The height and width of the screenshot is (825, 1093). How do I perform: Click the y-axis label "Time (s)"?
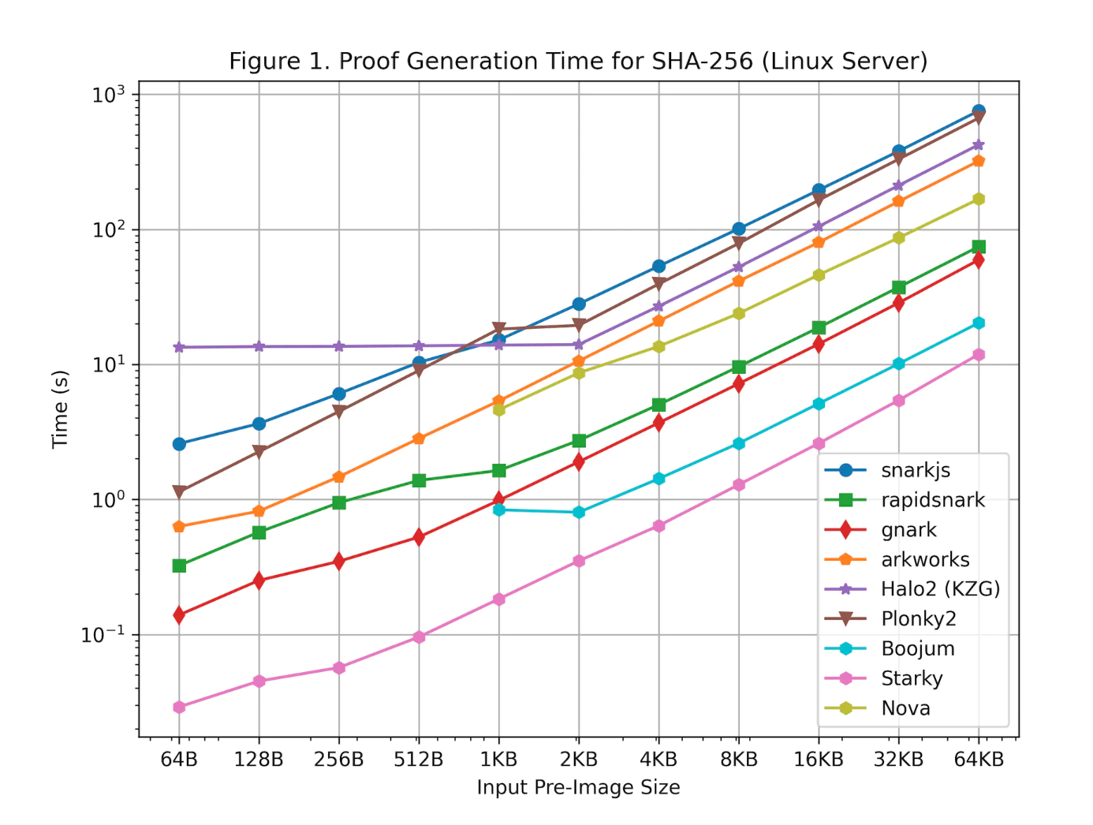coord(61,409)
